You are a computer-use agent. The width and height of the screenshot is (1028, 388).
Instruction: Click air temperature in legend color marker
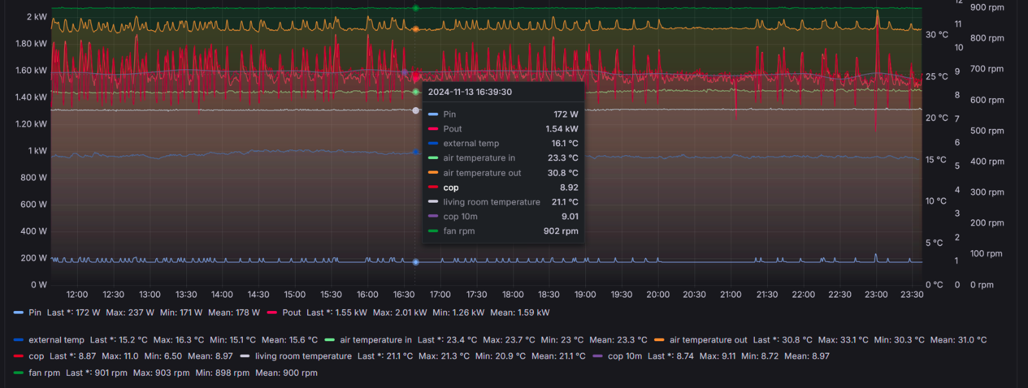(x=330, y=340)
